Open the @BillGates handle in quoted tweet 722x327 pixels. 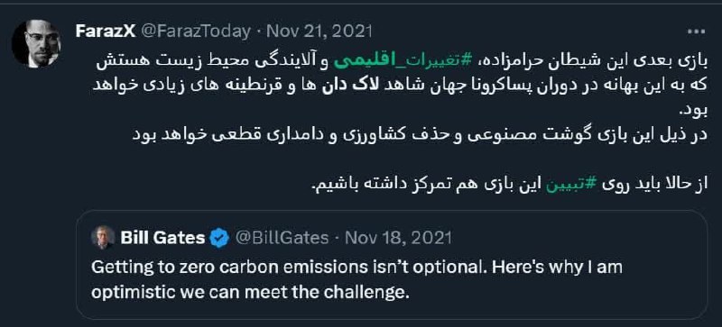coord(282,238)
